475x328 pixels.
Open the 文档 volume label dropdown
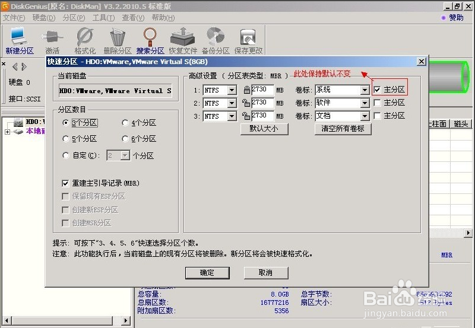[x=365, y=116]
